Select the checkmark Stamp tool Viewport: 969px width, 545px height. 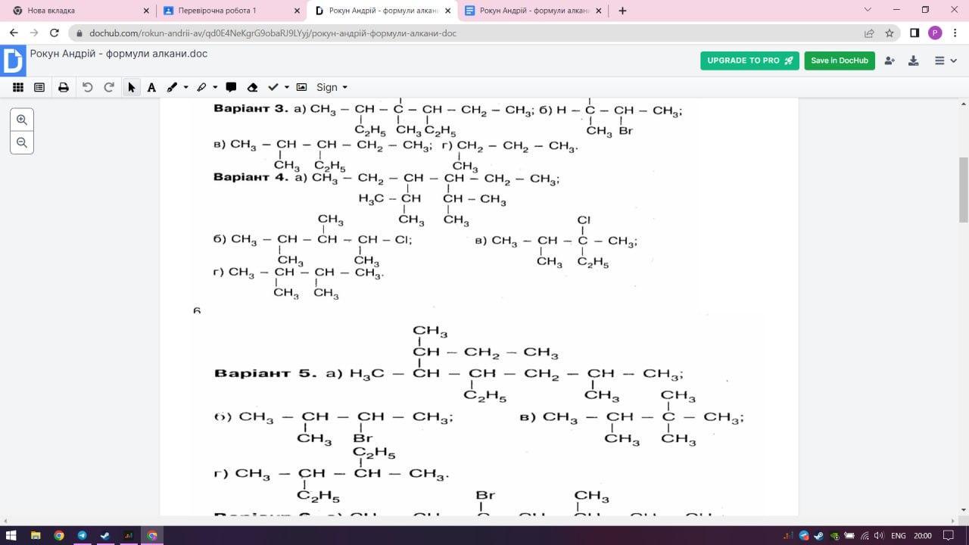273,87
